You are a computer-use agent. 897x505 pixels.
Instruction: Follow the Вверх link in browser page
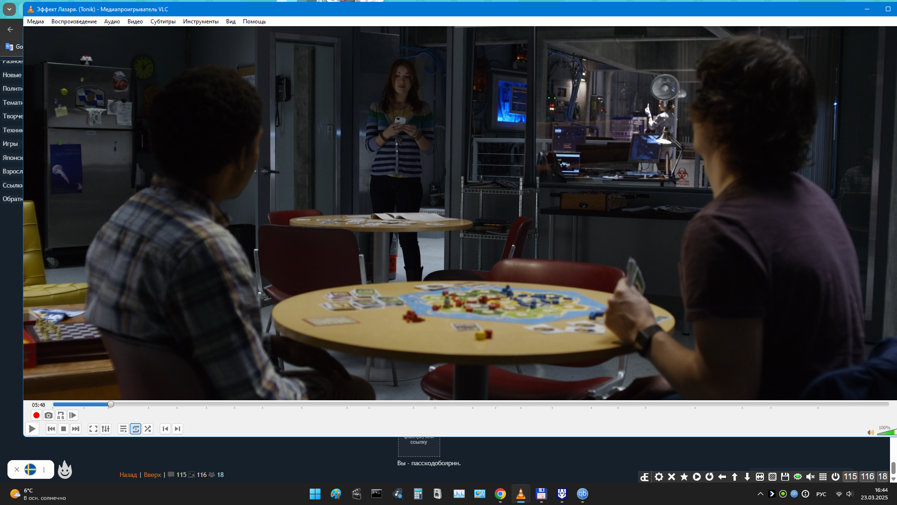[152, 475]
